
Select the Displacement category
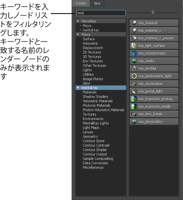click(93, 48)
